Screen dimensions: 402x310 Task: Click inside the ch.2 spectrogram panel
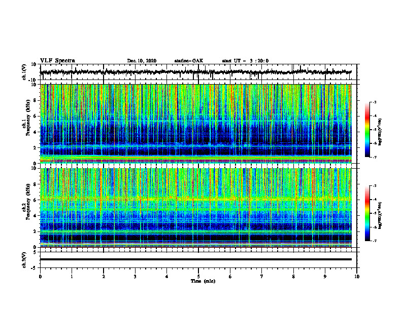[195, 208]
